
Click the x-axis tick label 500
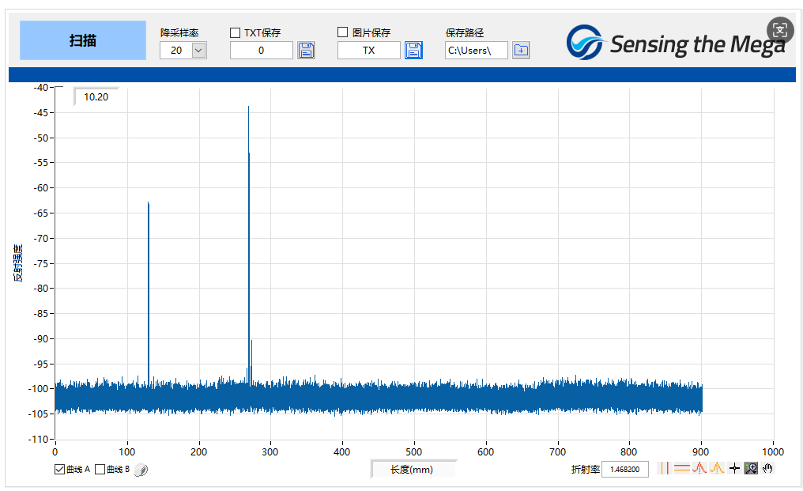414,452
